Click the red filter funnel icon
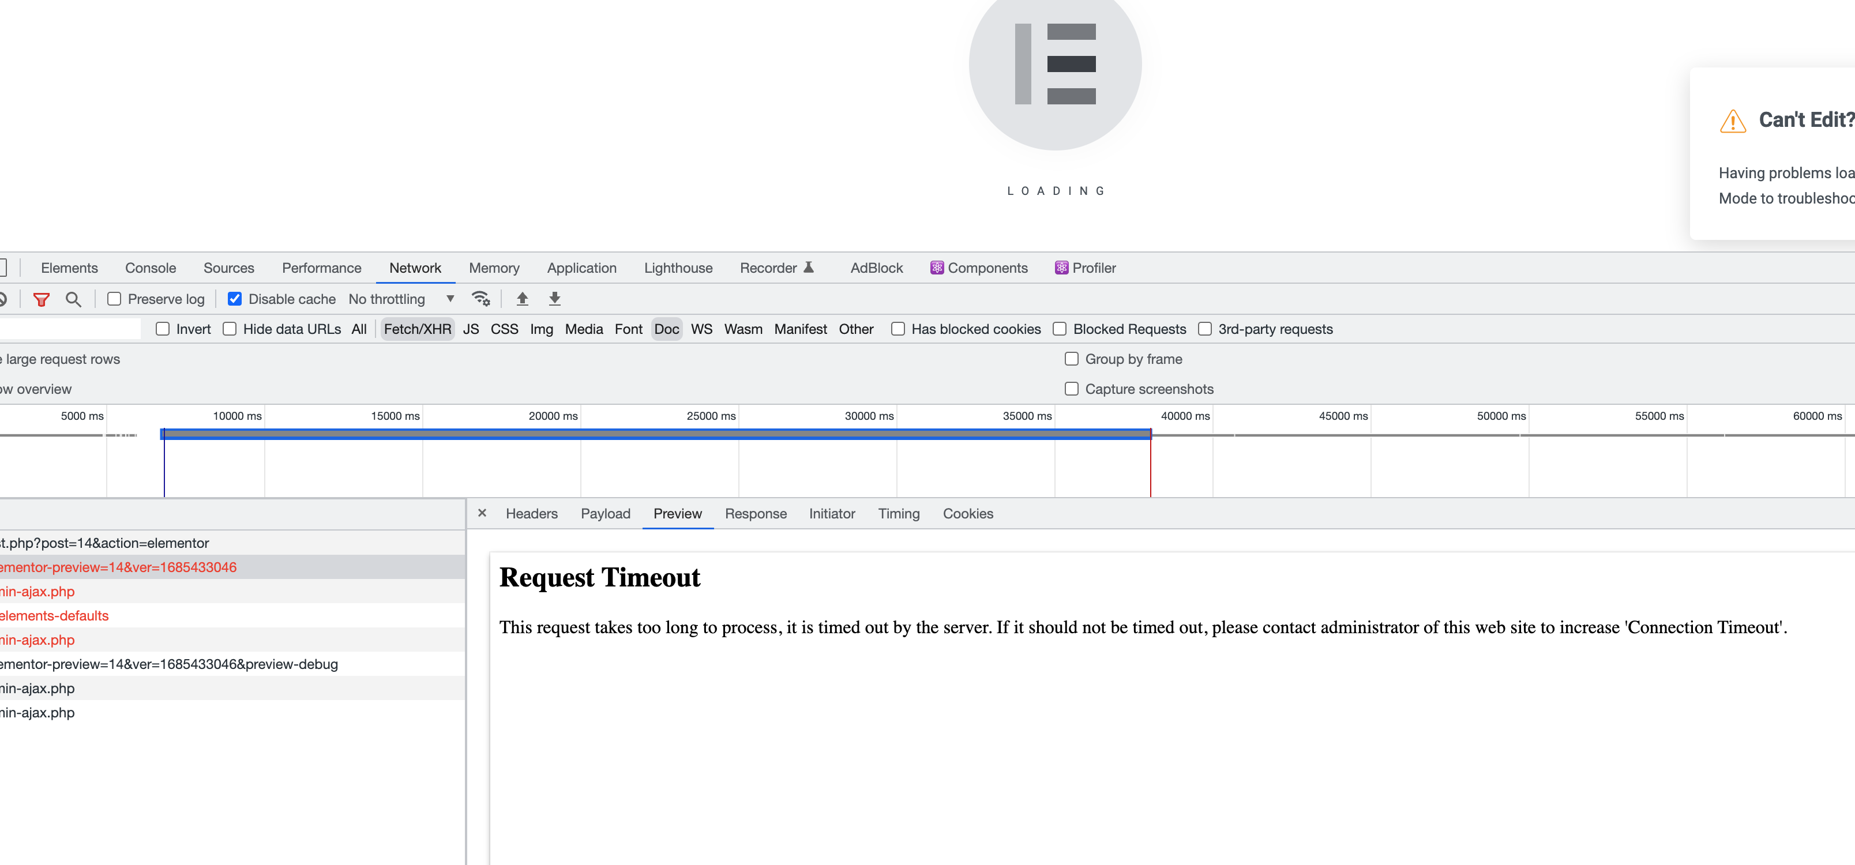 click(x=42, y=299)
